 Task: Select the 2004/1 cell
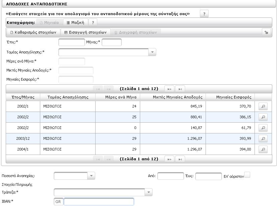click(x=23, y=149)
